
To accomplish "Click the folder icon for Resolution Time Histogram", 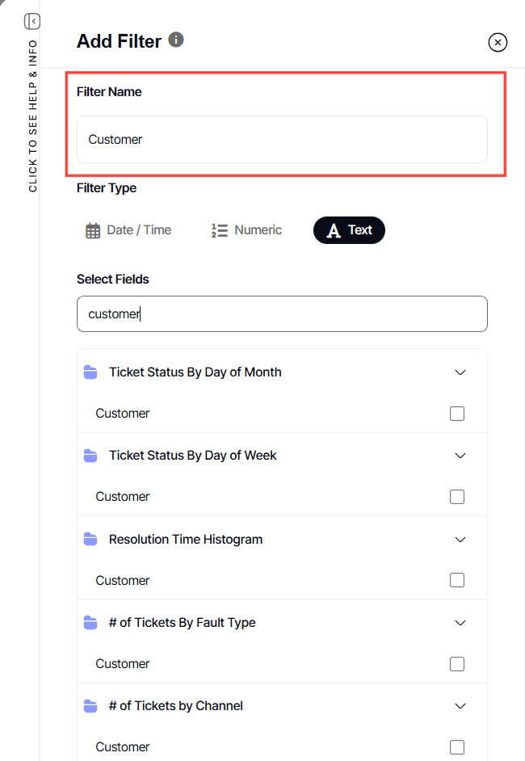I will (90, 540).
